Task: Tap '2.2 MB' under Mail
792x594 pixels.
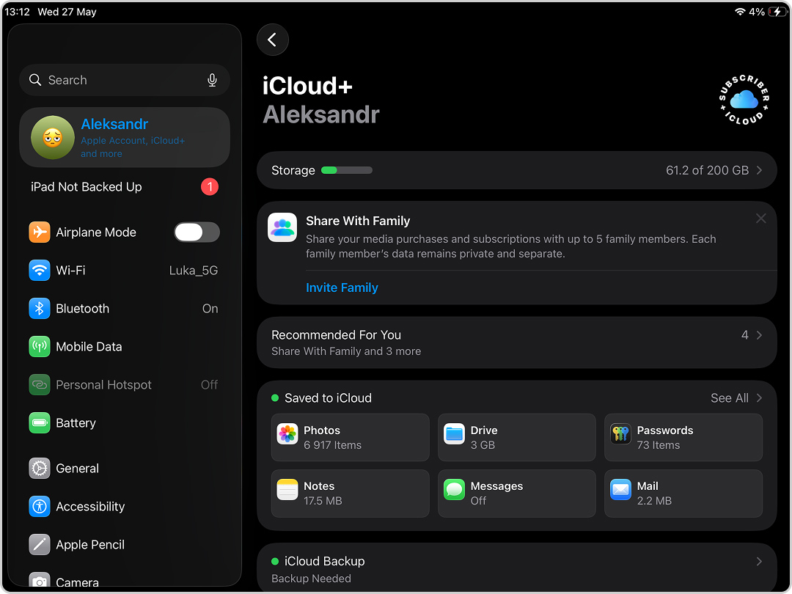Action: 654,501
